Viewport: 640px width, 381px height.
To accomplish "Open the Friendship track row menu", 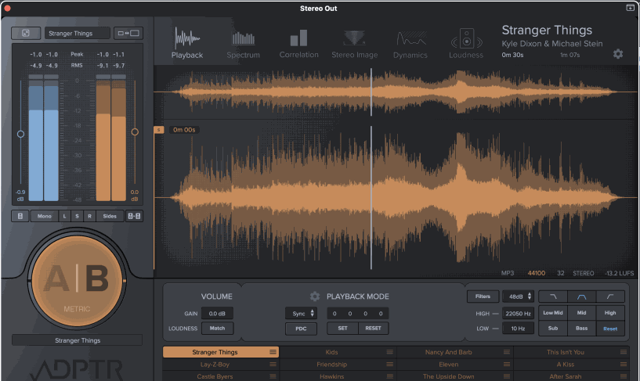I will pos(390,365).
